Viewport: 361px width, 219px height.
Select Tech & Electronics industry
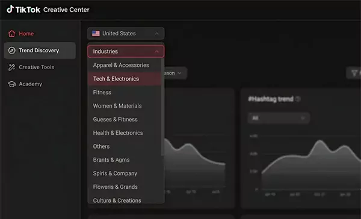(125, 79)
